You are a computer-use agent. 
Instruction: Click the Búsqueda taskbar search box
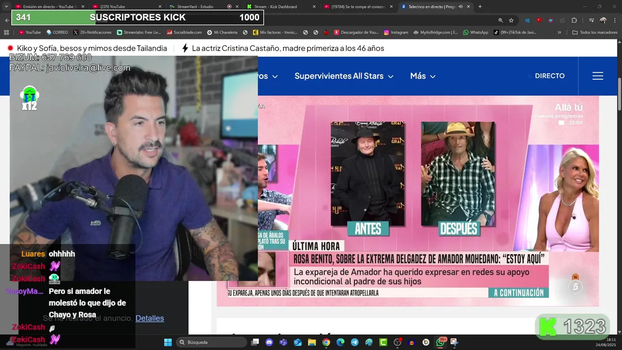pos(211,342)
